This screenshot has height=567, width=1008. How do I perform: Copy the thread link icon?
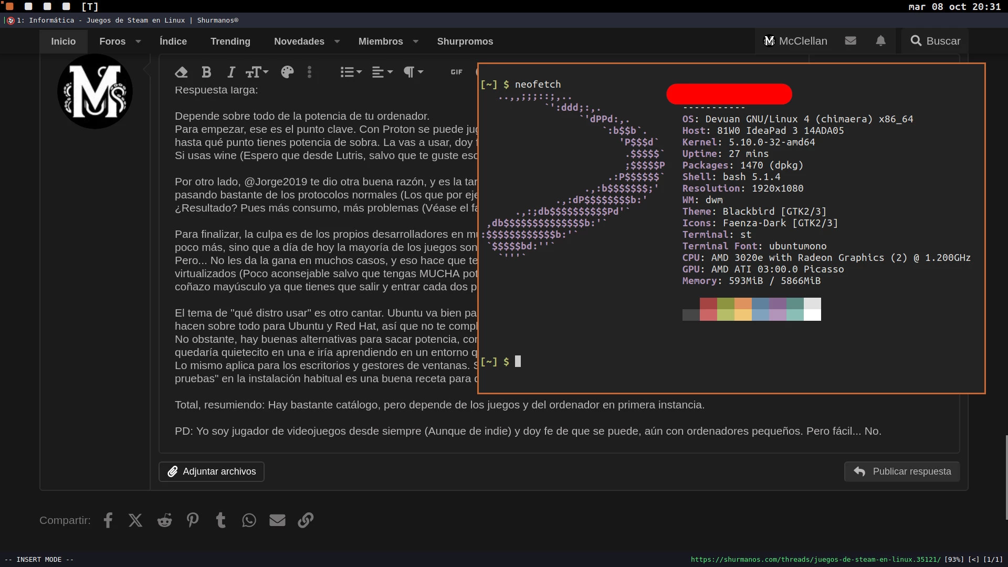[306, 520]
